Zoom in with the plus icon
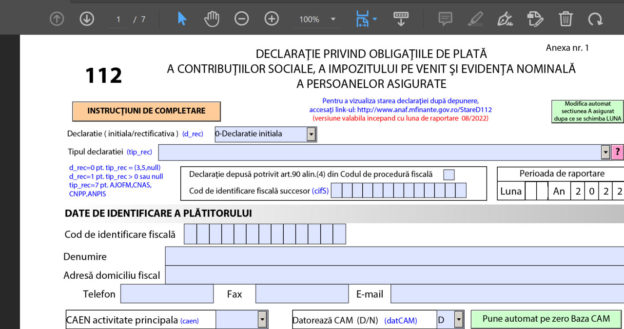This screenshot has height=329, width=624. (x=272, y=19)
